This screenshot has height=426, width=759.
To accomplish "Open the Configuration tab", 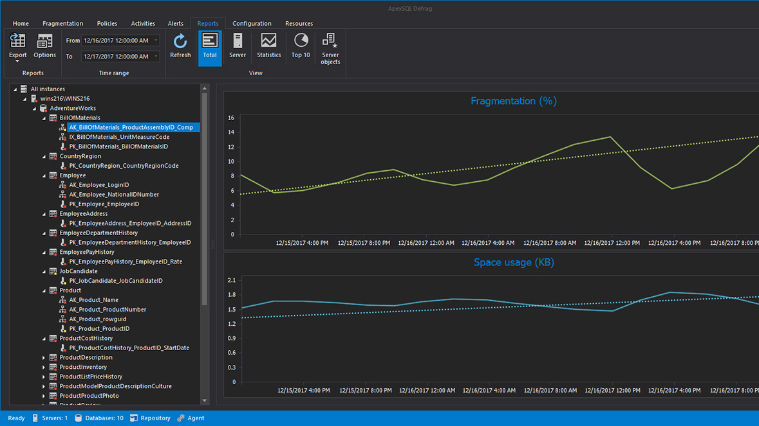I will coord(252,23).
